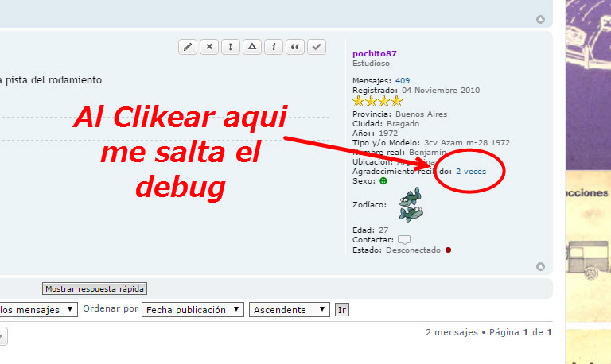Screen dimensions: 611x364
Task: Click the back-to-top arrow below Estado Desconectado
Action: tap(541, 266)
